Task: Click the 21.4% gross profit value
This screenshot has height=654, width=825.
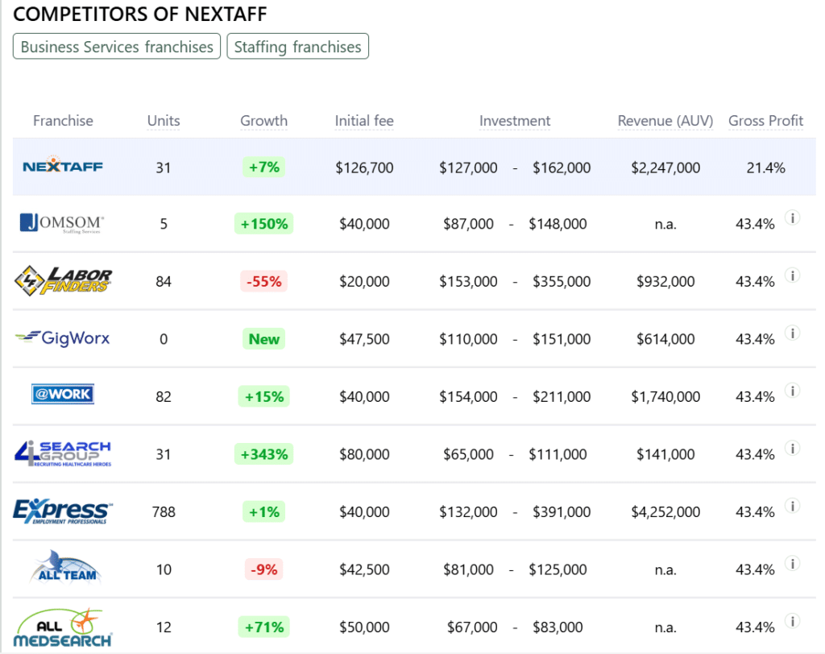Action: pyautogui.click(x=765, y=168)
